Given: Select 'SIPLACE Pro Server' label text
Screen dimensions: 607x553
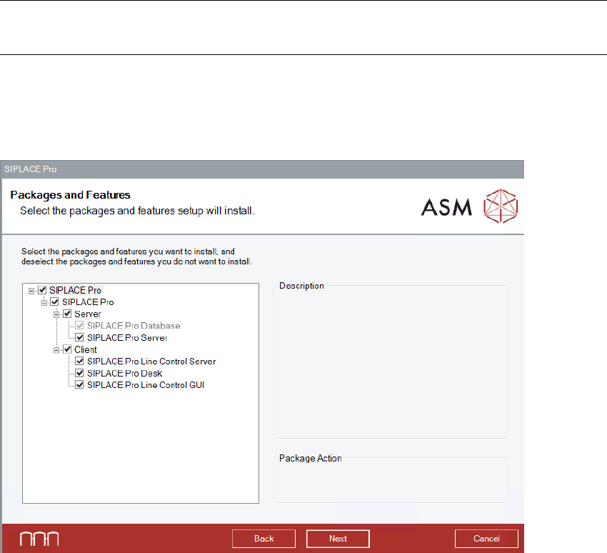Looking at the screenshot, I should (x=127, y=338).
